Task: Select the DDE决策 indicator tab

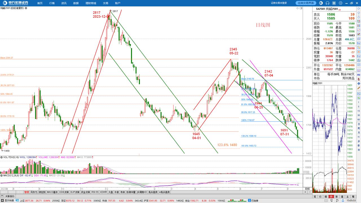Action: tap(64, 192)
